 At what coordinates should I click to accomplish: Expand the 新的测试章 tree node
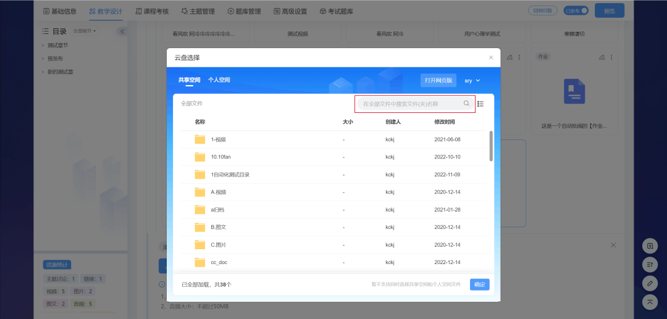[x=43, y=72]
